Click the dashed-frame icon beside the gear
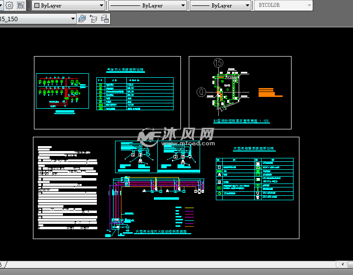353x275 pixels. tap(21, 5)
